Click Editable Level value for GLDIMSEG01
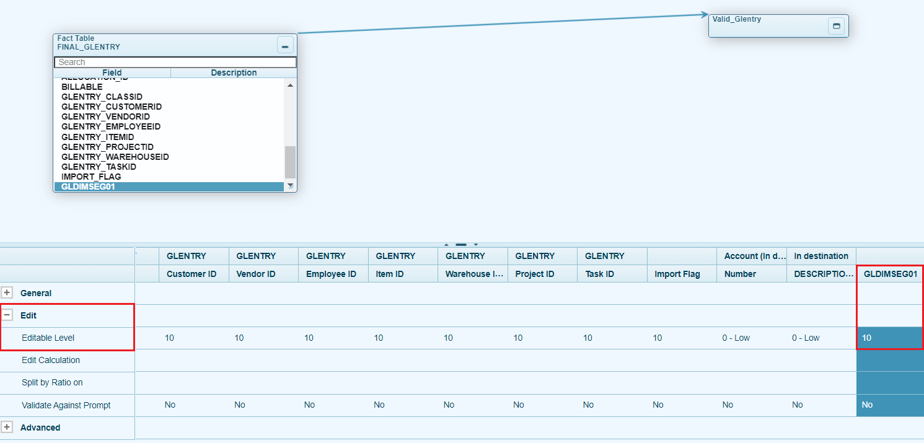Image resolution: width=924 pixels, height=443 pixels. pyautogui.click(x=889, y=338)
